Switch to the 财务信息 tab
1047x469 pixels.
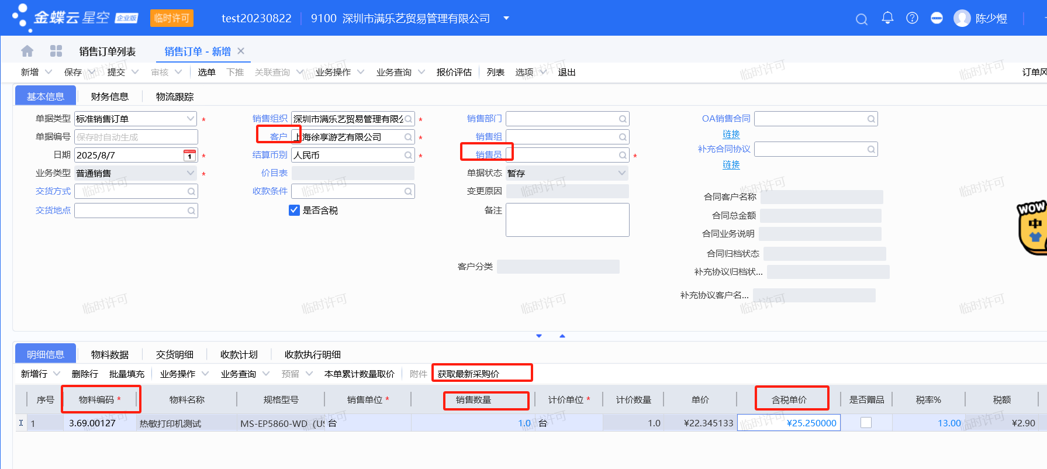(x=109, y=96)
